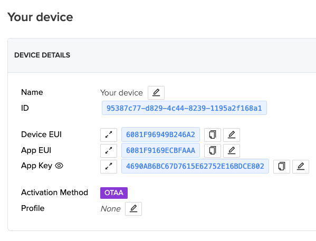This screenshot has height=241, width=316.
Task: Copy the App EUI to clipboard
Action: point(213,150)
